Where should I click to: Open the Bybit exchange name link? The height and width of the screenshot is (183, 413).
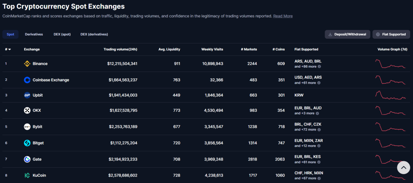pyautogui.click(x=37, y=127)
